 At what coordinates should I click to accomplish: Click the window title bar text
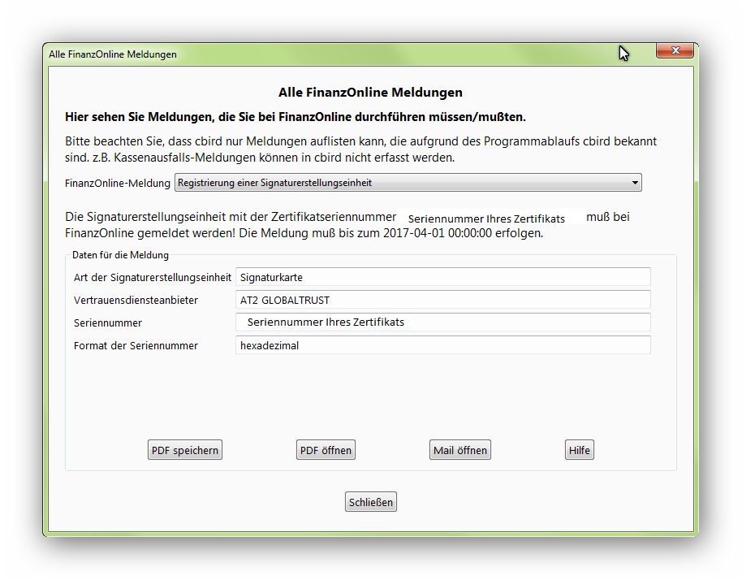pos(113,54)
